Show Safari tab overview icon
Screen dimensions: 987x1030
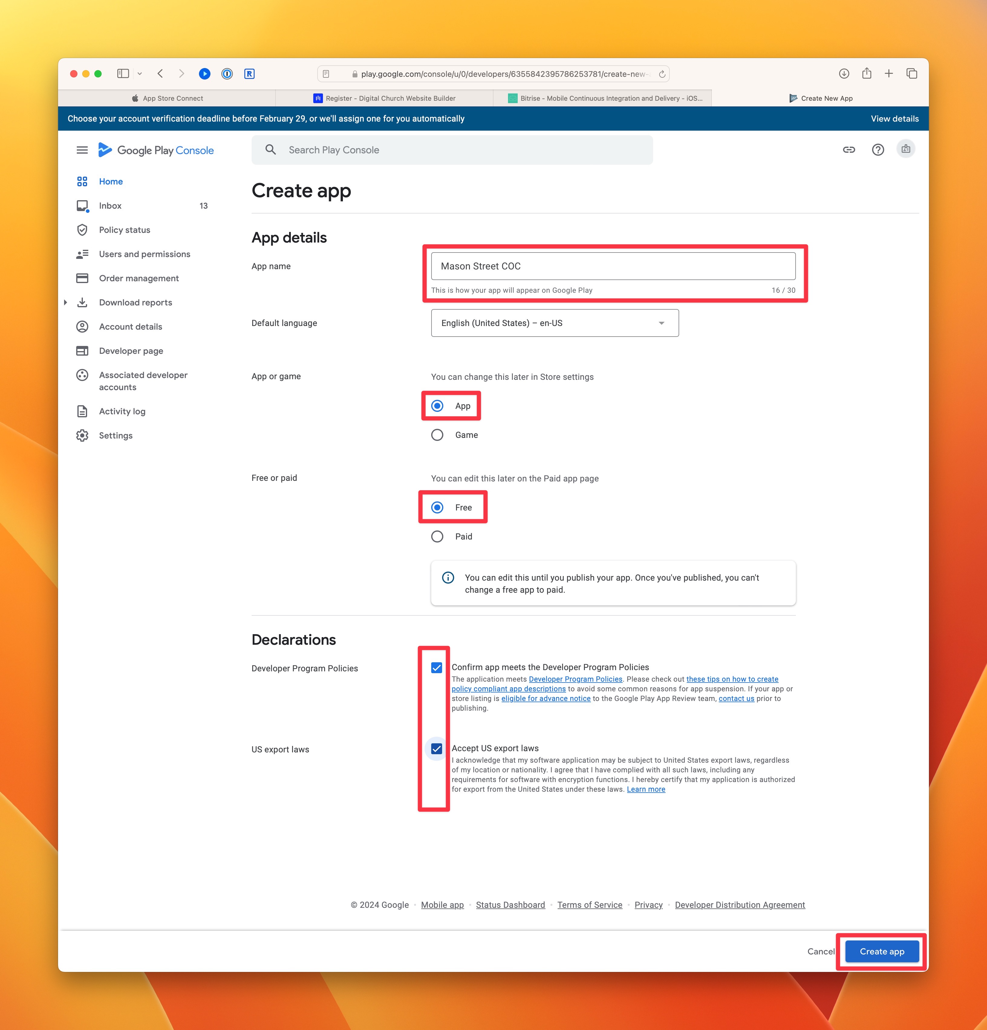(x=912, y=73)
